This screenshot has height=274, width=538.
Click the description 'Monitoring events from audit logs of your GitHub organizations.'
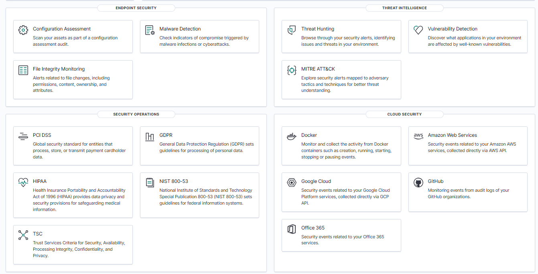(x=469, y=193)
